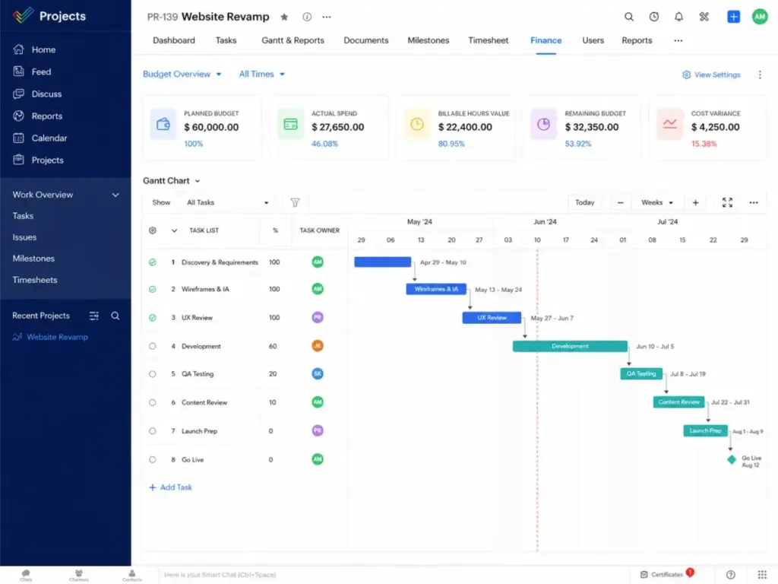This screenshot has width=778, height=584.
Task: Toggle completion of Discovery & Requirements task
Action: (x=152, y=262)
